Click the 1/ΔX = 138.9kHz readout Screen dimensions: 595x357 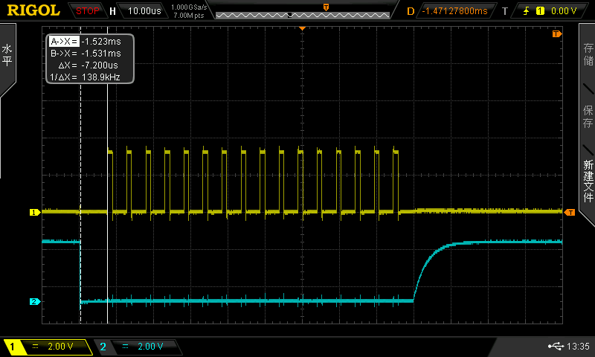point(85,77)
